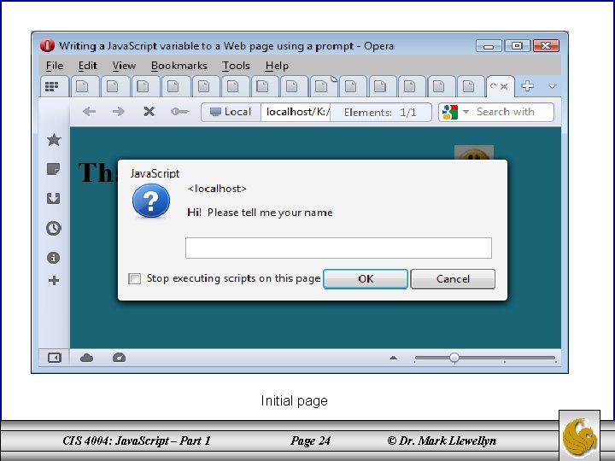615x461 pixels.
Task: Minimize the Opera window
Action: 489,46
